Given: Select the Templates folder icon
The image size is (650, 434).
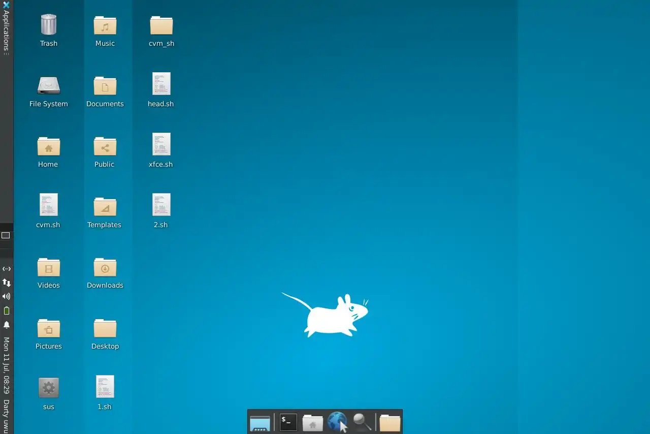Looking at the screenshot, I should (x=105, y=207).
